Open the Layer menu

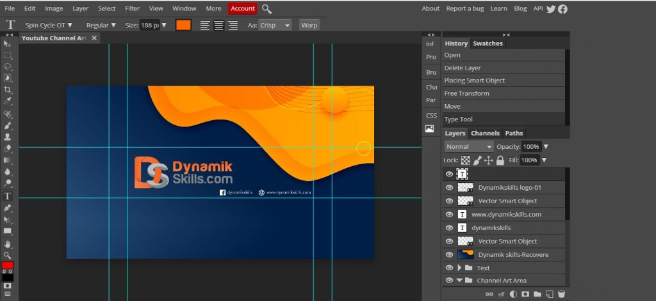[x=80, y=8]
